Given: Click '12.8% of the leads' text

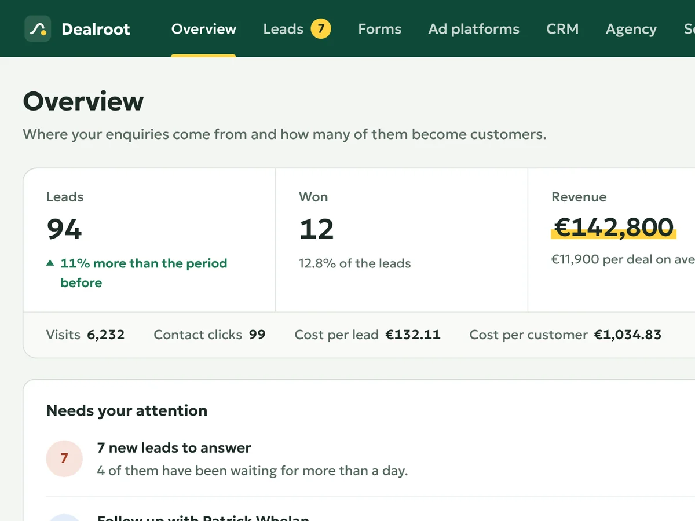Looking at the screenshot, I should tap(354, 263).
